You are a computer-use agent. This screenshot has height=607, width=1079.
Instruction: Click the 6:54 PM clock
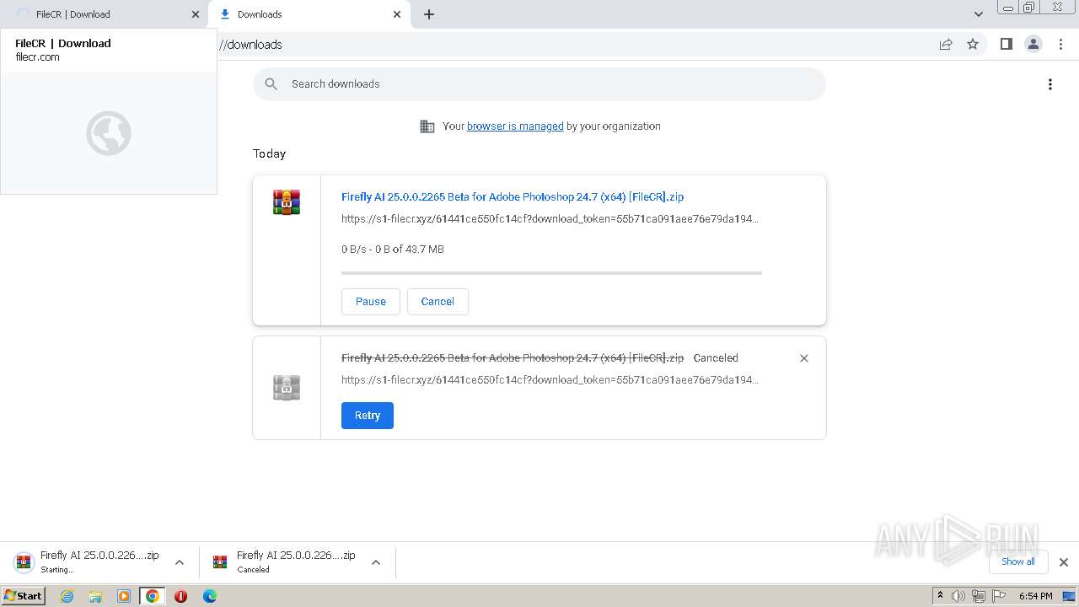pos(1035,596)
